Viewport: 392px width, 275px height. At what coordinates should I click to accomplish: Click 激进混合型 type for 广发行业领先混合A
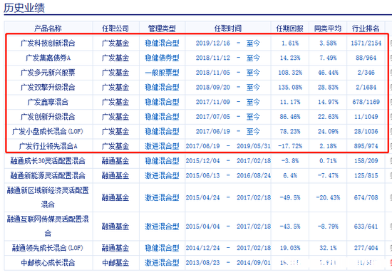[162, 146]
